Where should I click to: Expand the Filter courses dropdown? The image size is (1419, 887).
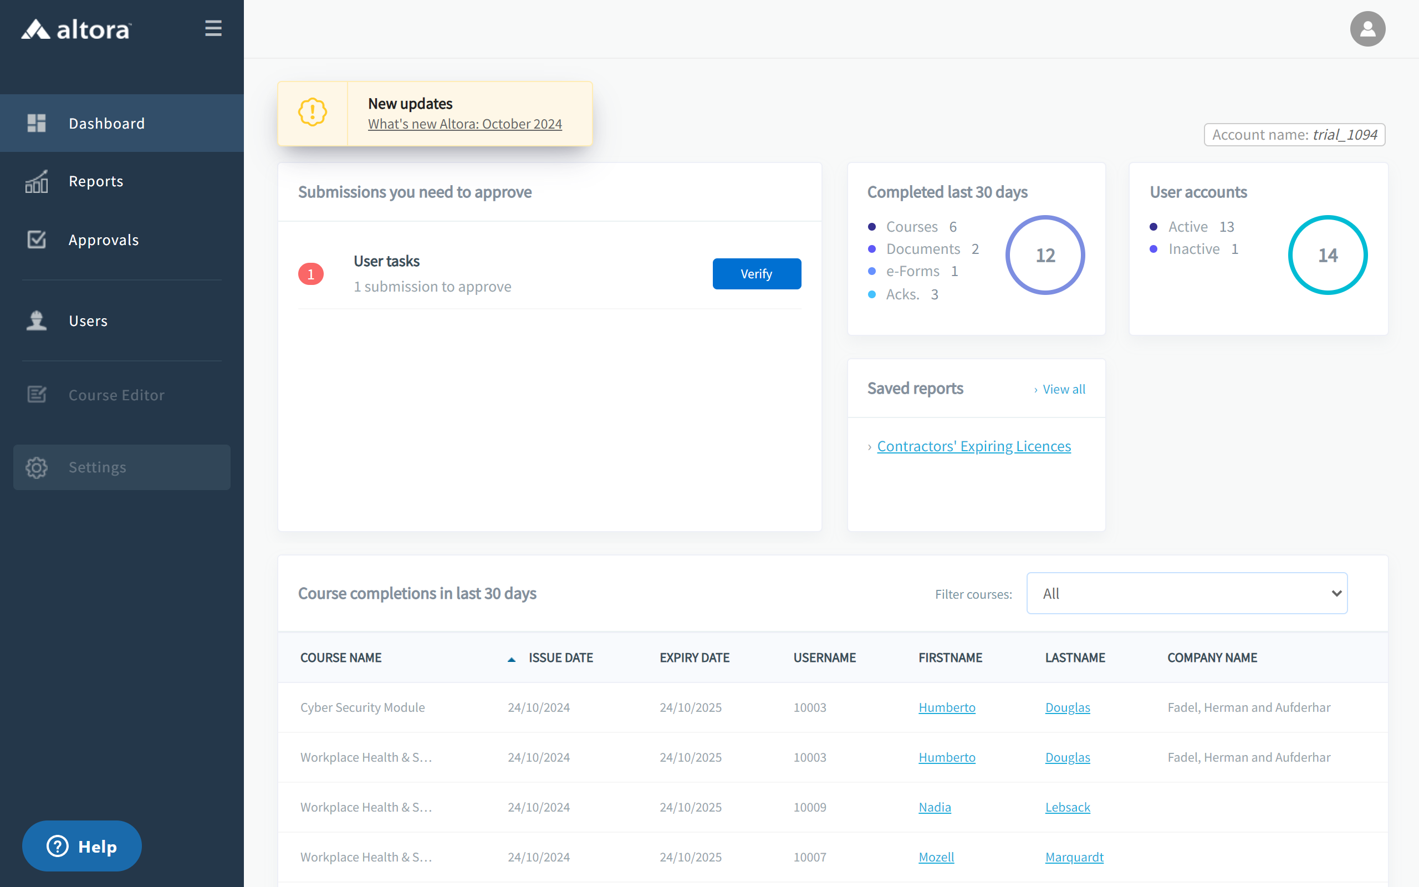click(1187, 593)
